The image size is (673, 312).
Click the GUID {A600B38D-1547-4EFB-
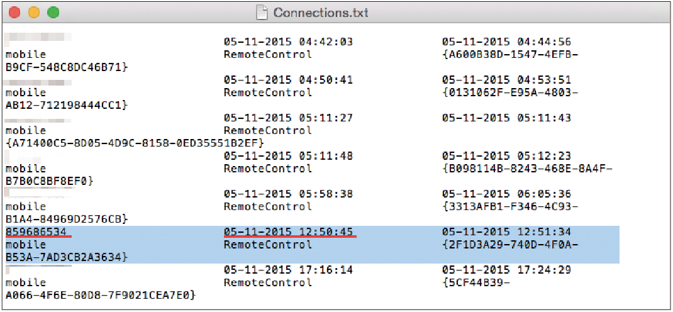pos(509,55)
